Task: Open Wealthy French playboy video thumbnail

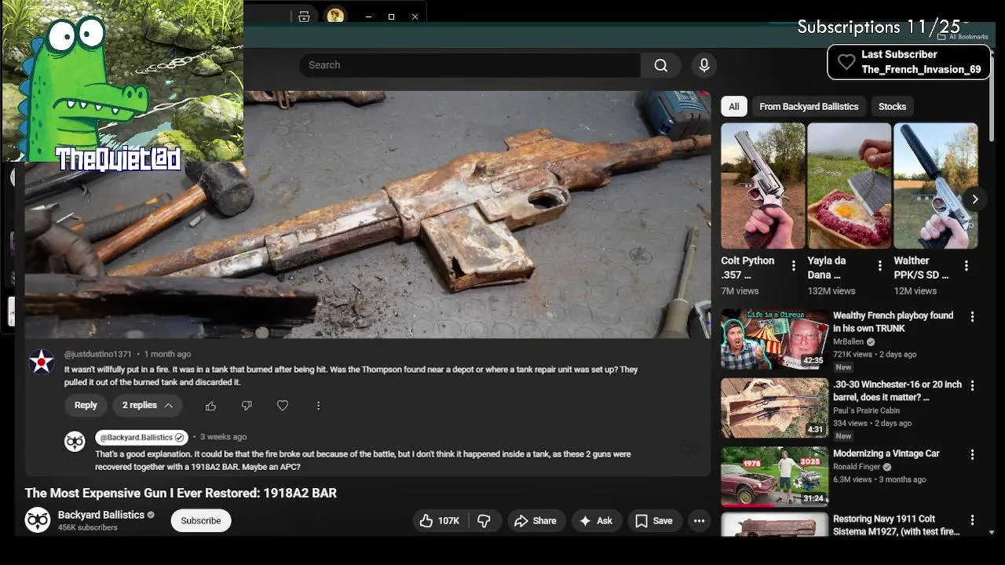Action: pyautogui.click(x=775, y=339)
